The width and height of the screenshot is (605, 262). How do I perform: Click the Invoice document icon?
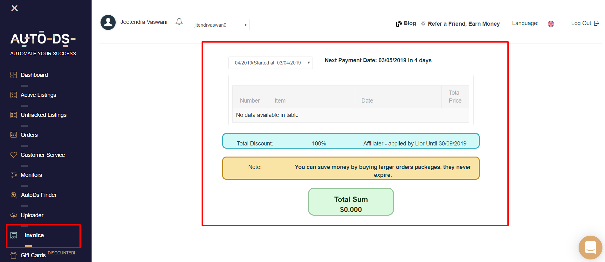point(14,235)
